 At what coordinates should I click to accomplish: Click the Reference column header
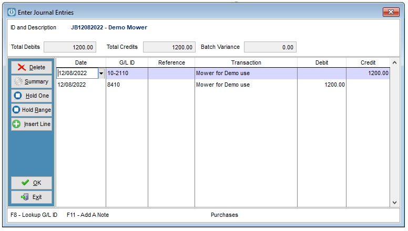coord(171,62)
